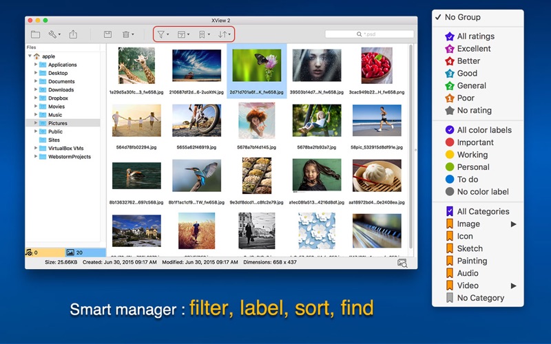This screenshot has height=344, width=551.
Task: Open the calendar date filter menu
Action: pos(183,34)
